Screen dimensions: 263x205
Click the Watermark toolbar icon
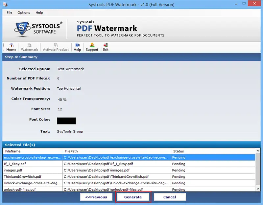pos(30,45)
